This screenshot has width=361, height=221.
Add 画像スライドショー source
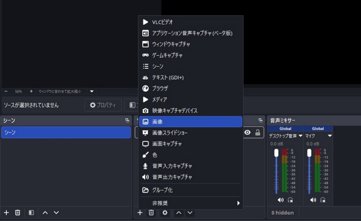190,133
